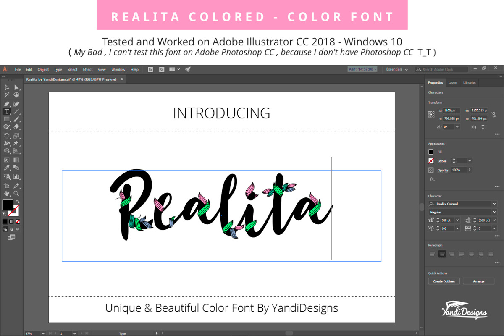Image resolution: width=504 pixels, height=336 pixels.
Task: Swap fill and stroke colors
Action: coord(18,202)
